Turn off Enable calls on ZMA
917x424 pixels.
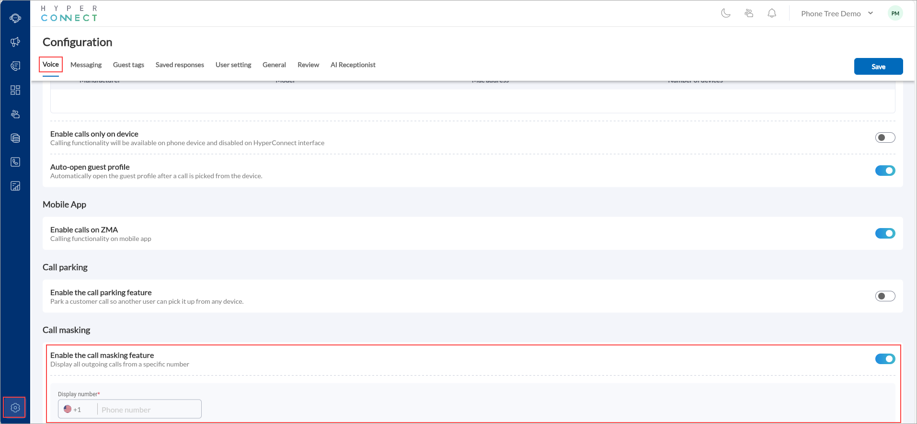tap(884, 233)
